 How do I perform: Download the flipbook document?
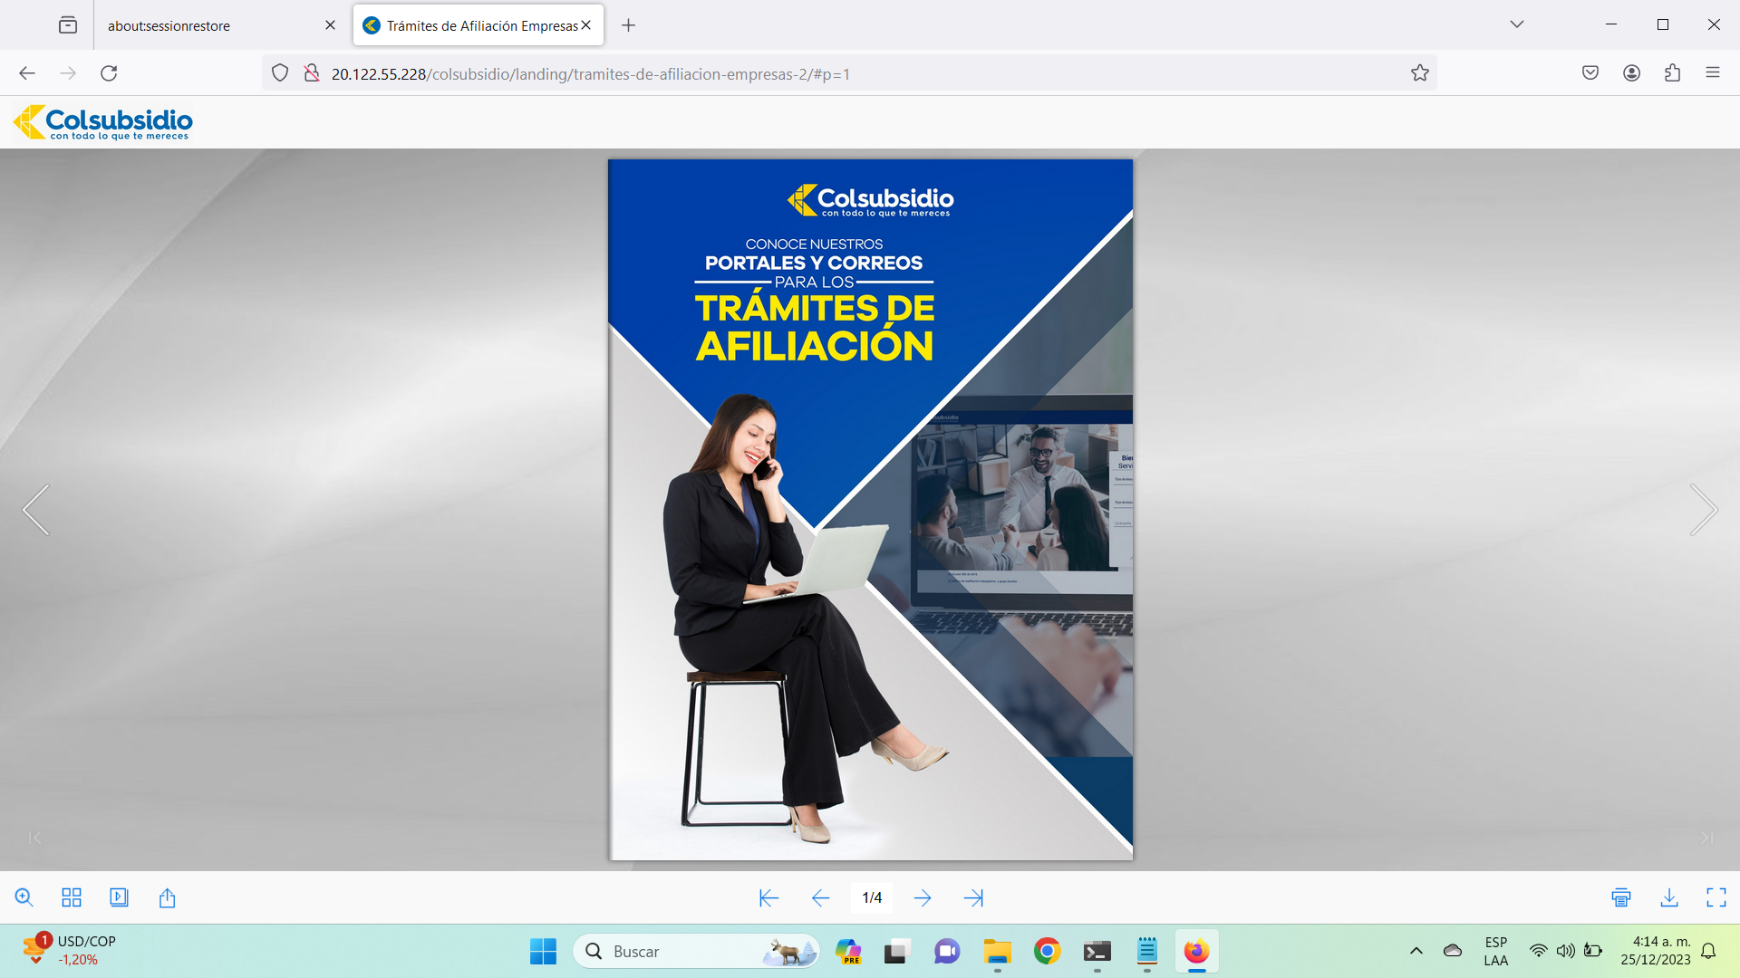tap(1669, 897)
